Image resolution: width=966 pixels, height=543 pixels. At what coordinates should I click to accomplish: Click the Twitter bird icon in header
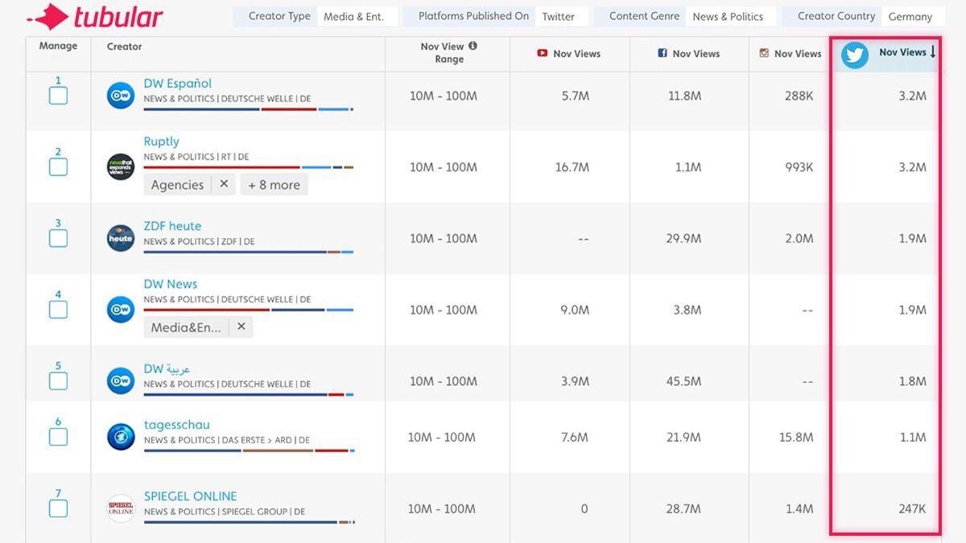click(x=855, y=55)
